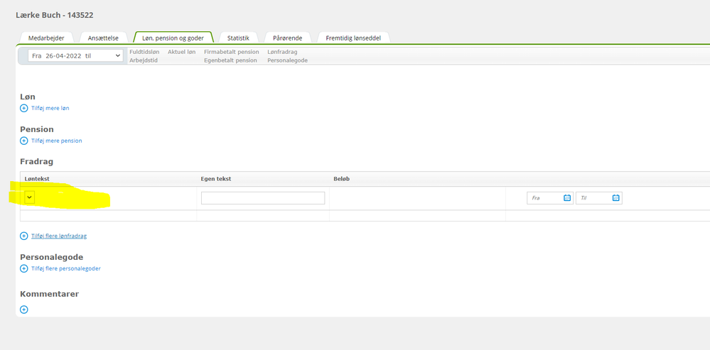The width and height of the screenshot is (710, 350).
Task: Expand the Fra 26-04-2022 til period dropdown
Action: (75, 55)
